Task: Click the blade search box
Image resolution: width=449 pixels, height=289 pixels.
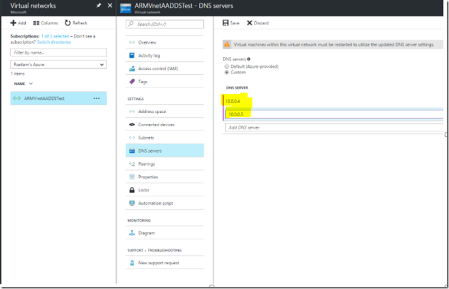Action: [165, 24]
